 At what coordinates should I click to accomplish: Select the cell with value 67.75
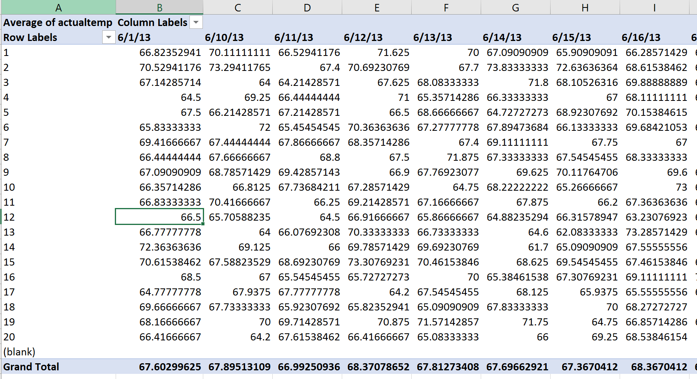585,142
